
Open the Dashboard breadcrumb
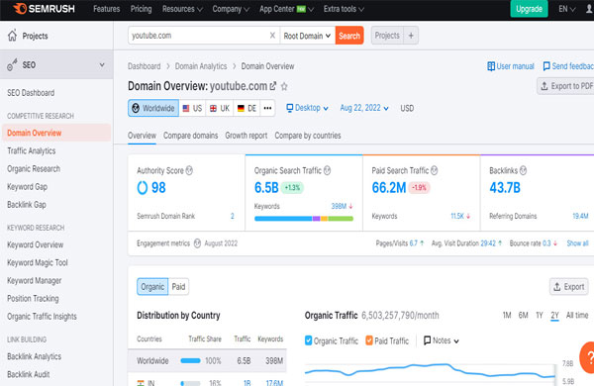144,66
